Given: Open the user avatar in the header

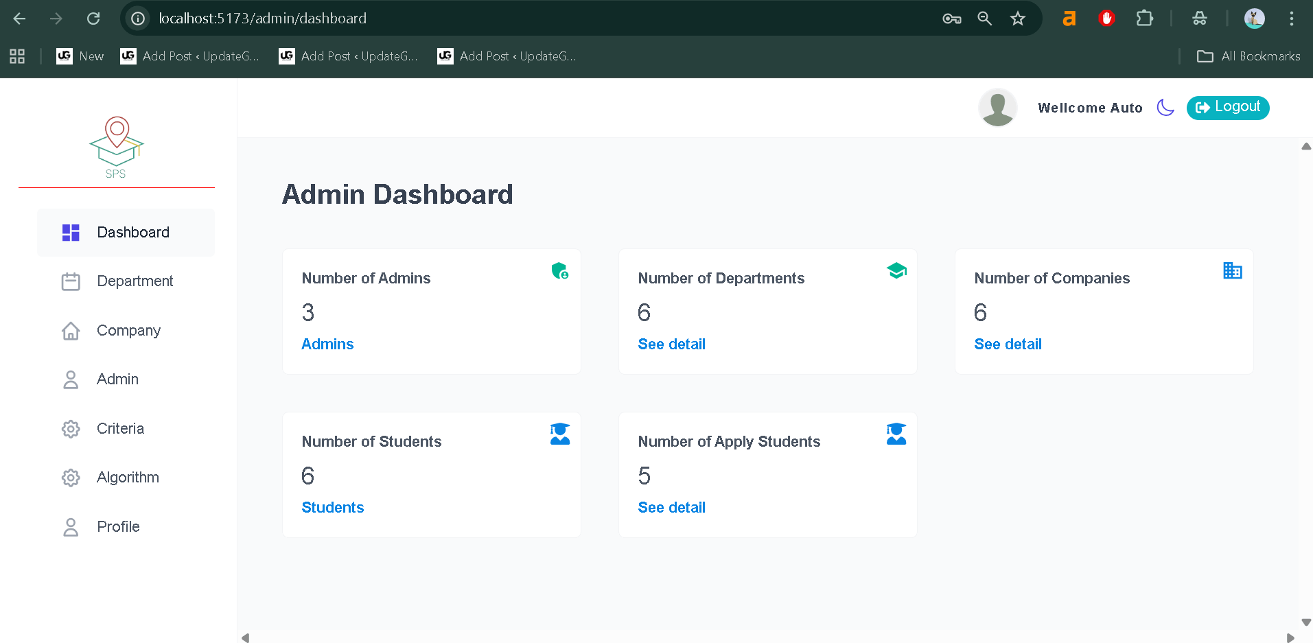Looking at the screenshot, I should [x=997, y=108].
